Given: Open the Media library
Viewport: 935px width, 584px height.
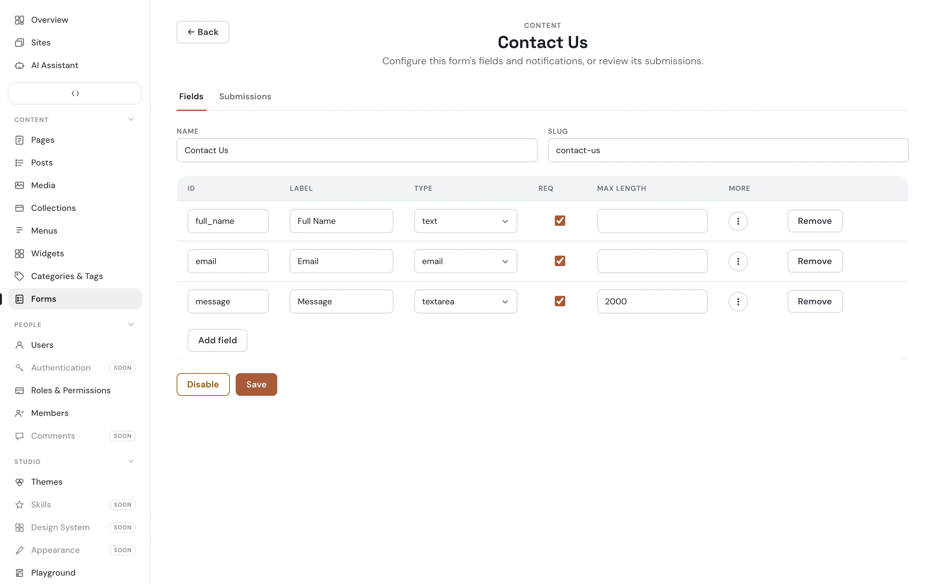Looking at the screenshot, I should (x=75, y=185).
